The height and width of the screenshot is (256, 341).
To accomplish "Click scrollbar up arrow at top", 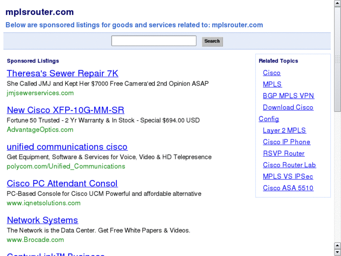I will pyautogui.click(x=338, y=3).
